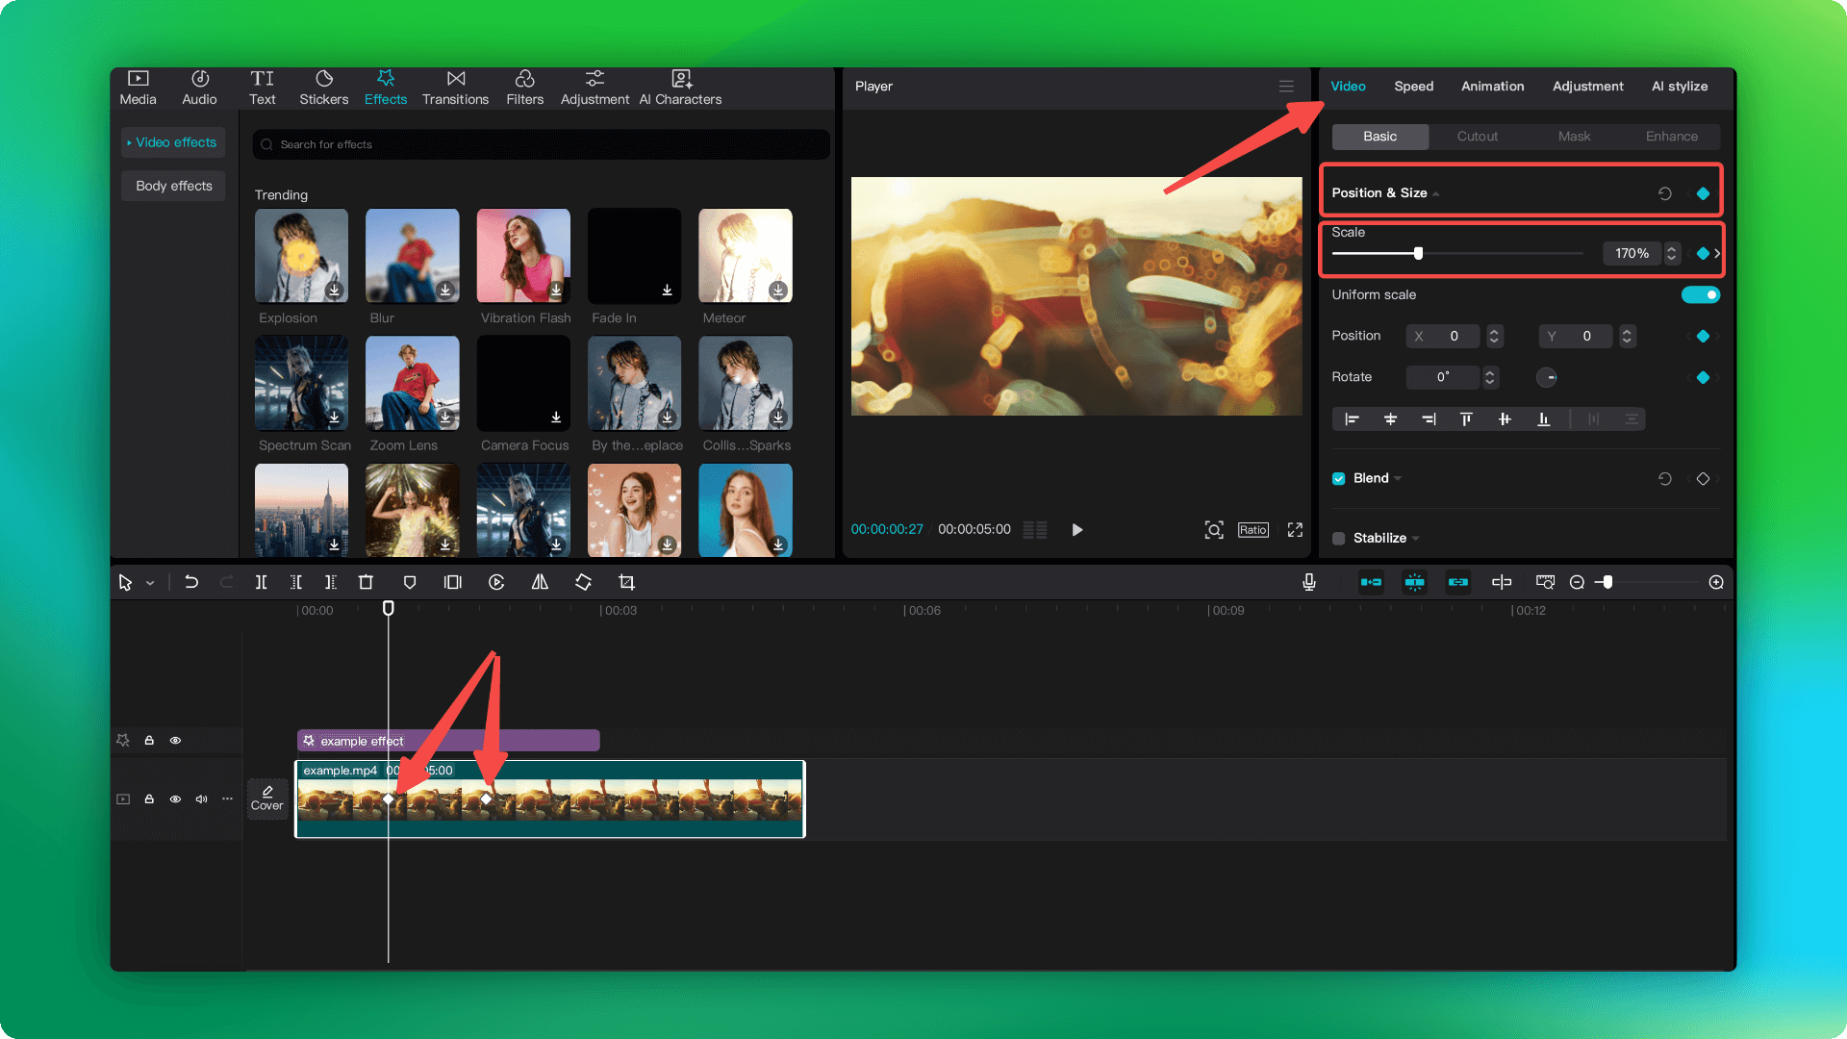The image size is (1847, 1039).
Task: Select the Explosion effect thumbnail
Action: coord(301,255)
